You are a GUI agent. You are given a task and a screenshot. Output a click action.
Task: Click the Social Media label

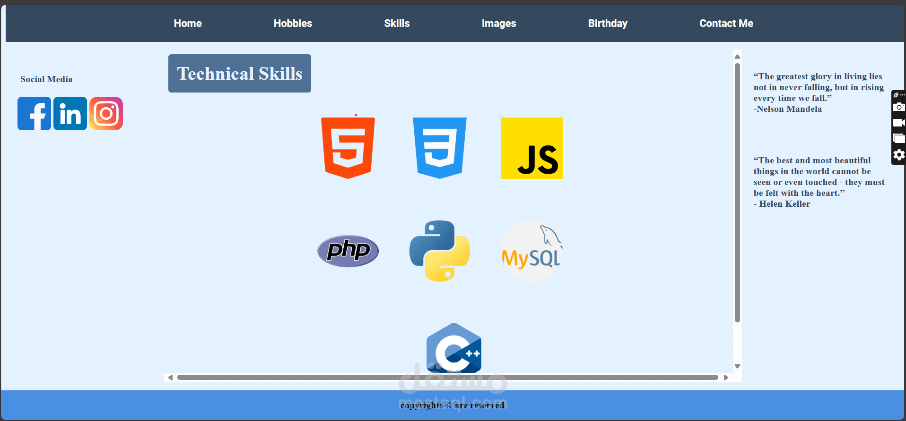coord(46,79)
